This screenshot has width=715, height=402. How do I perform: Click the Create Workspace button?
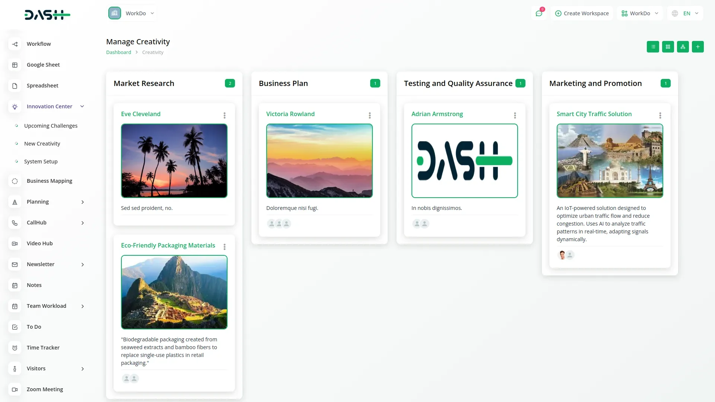coord(582,13)
